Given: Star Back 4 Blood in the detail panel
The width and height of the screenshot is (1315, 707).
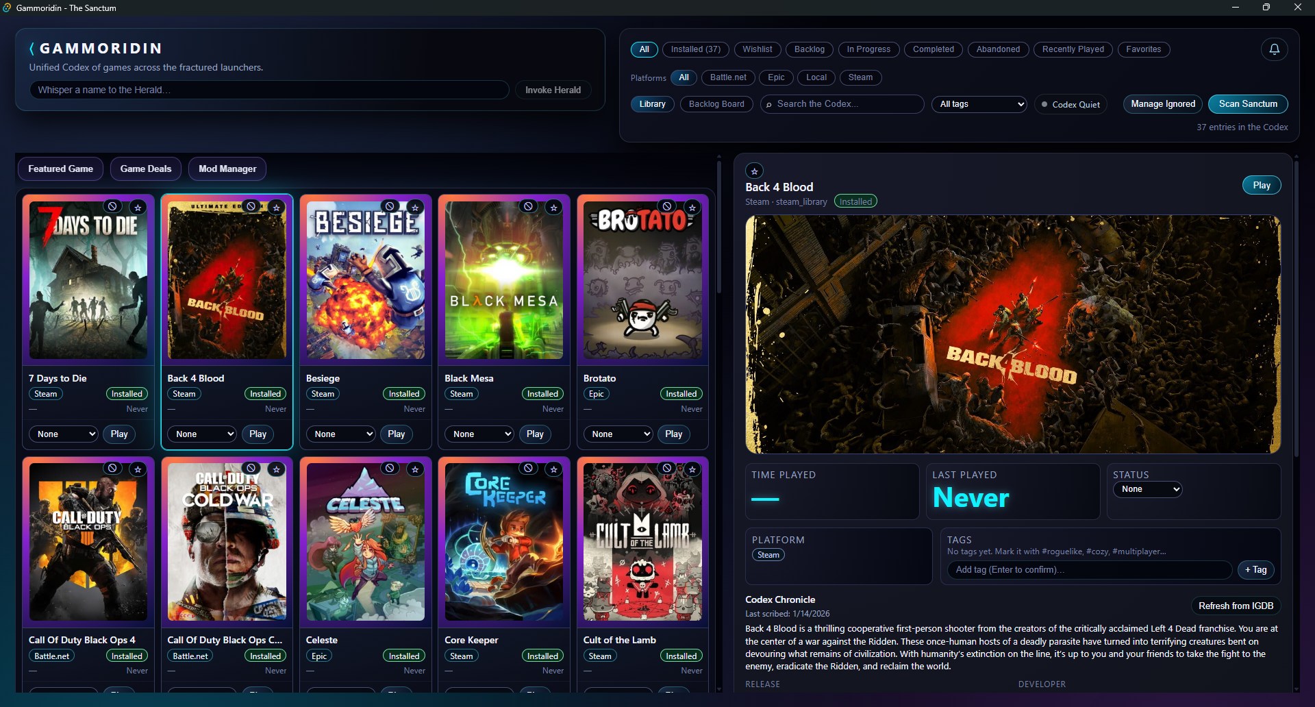Looking at the screenshot, I should click(753, 171).
